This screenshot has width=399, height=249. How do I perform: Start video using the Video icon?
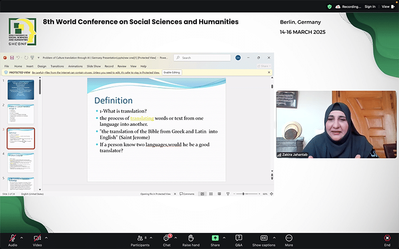click(x=37, y=238)
